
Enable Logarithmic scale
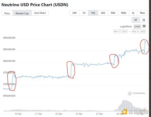pos(126,26)
